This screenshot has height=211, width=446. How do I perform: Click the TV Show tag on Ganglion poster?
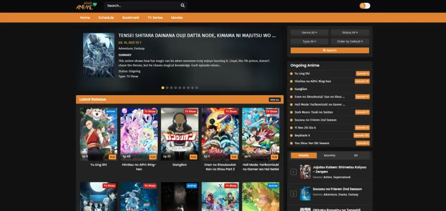pyautogui.click(x=191, y=111)
